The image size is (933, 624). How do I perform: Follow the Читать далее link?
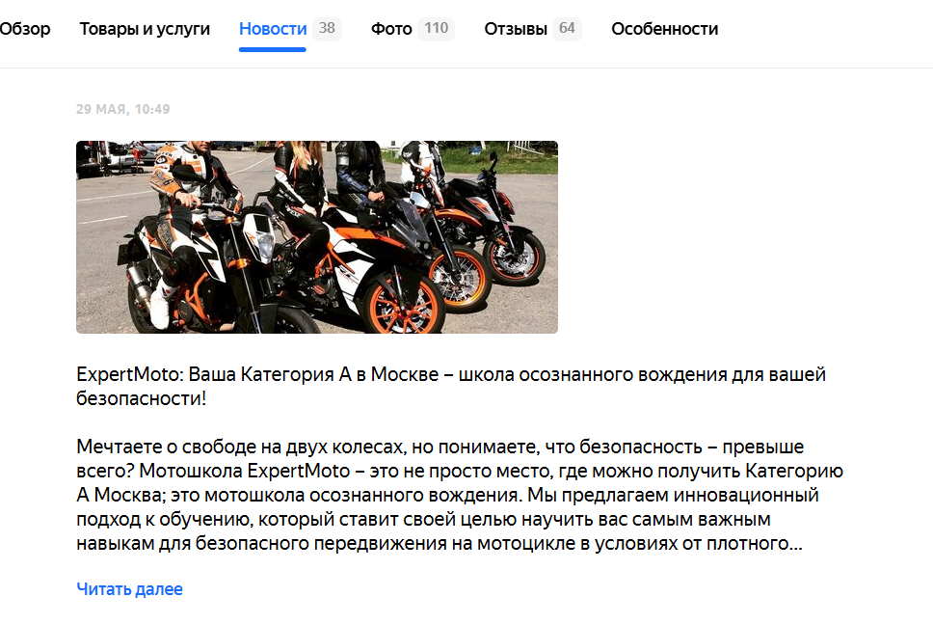click(129, 589)
